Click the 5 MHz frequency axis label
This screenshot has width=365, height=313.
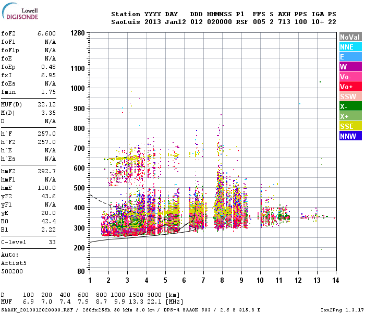tap(165, 280)
